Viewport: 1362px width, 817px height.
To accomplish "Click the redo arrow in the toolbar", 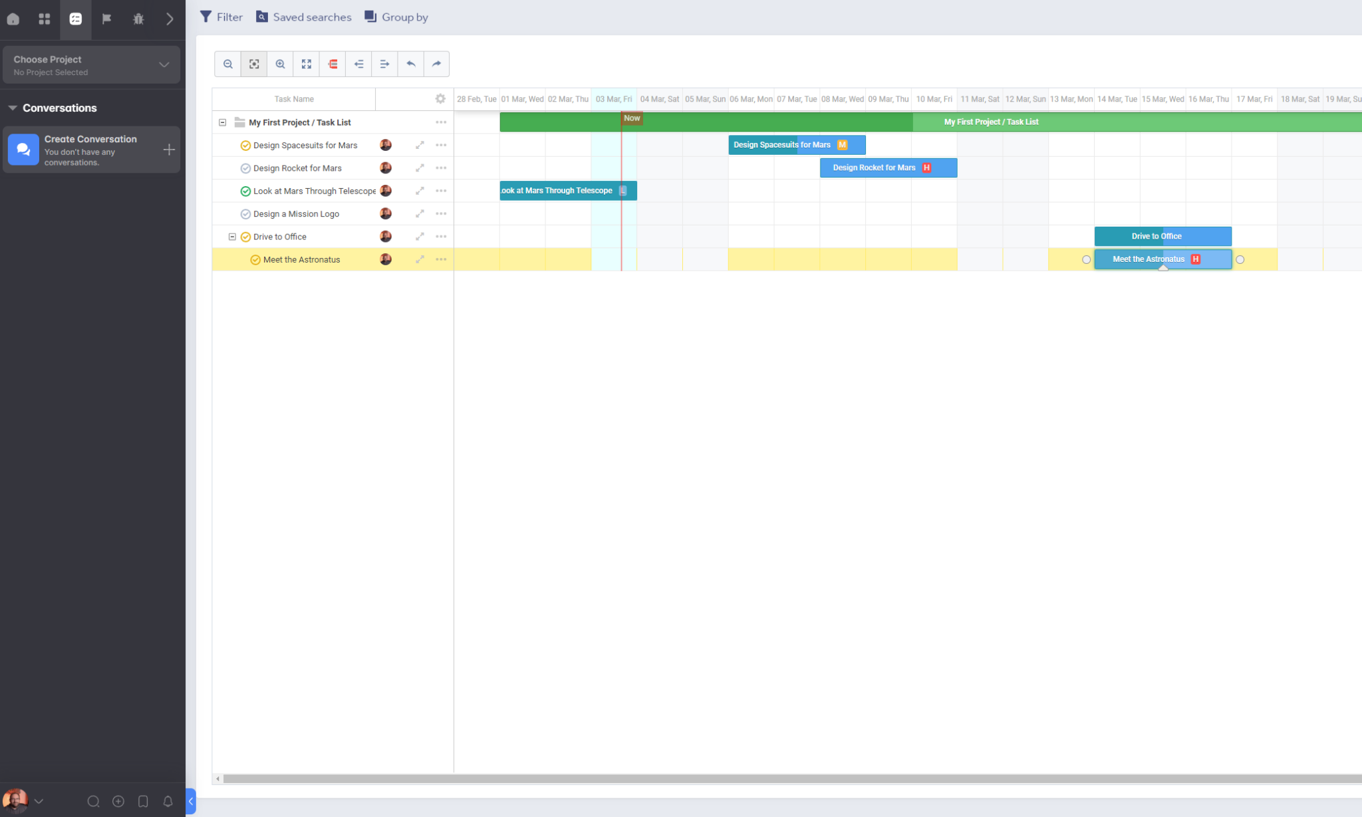I will (436, 64).
